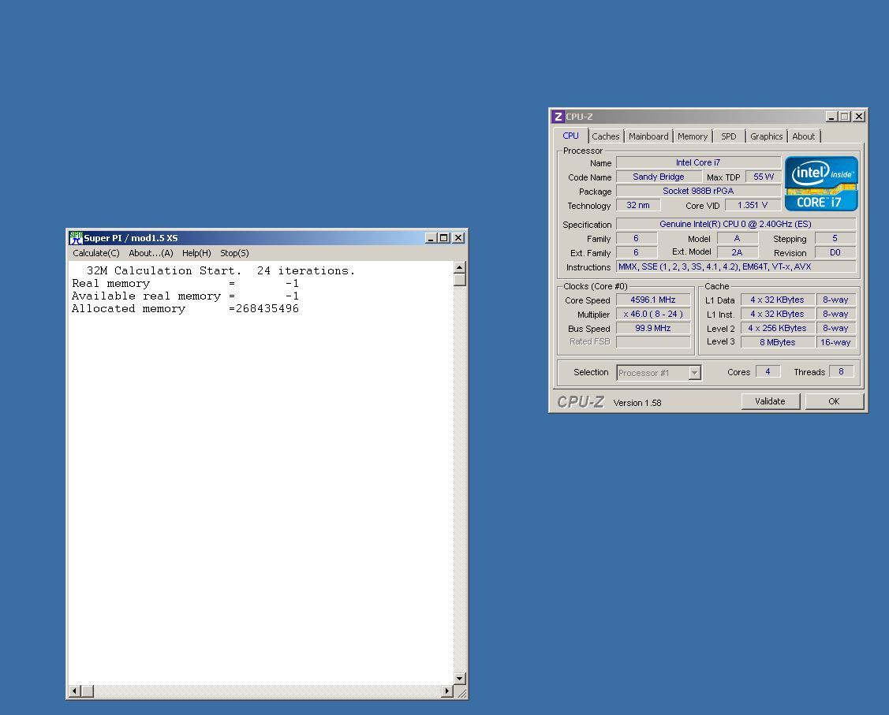The width and height of the screenshot is (889, 715).
Task: Click Stop(S) in Super PI menu
Action: 234,253
